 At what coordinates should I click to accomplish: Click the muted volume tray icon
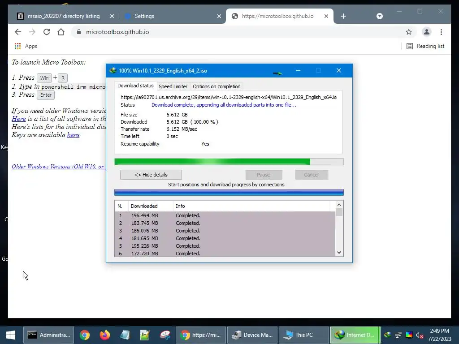tap(420, 335)
